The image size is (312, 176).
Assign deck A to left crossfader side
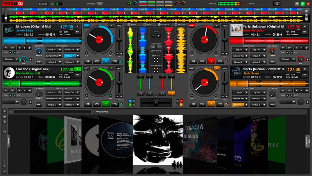[x=130, y=101]
